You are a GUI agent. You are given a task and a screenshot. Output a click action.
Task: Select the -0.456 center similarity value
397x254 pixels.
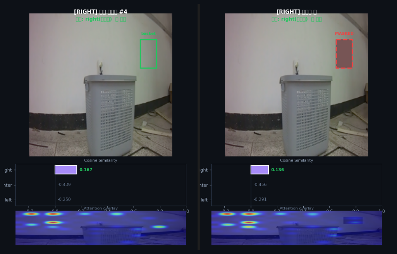click(260, 184)
